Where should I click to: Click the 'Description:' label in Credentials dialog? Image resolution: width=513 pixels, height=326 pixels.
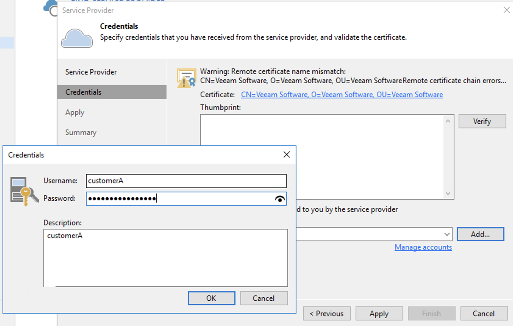(63, 223)
